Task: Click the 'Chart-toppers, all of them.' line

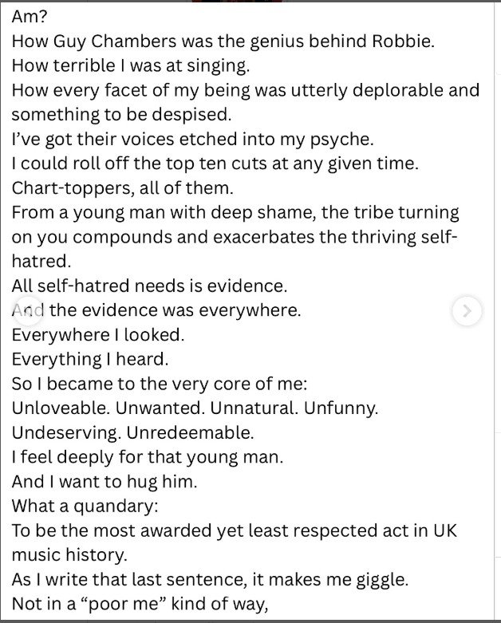Action: point(123,188)
